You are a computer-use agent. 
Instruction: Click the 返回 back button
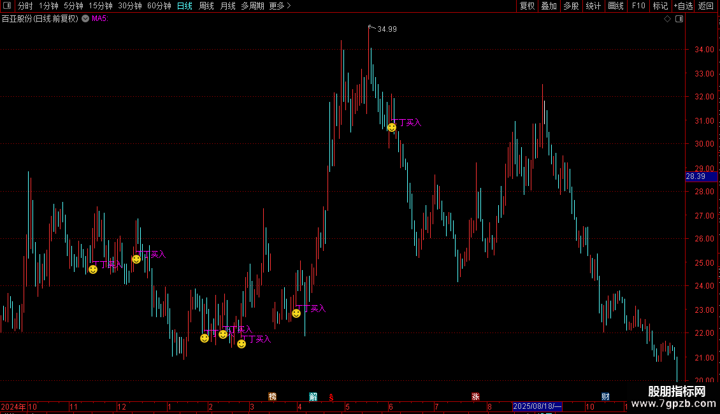[706, 6]
